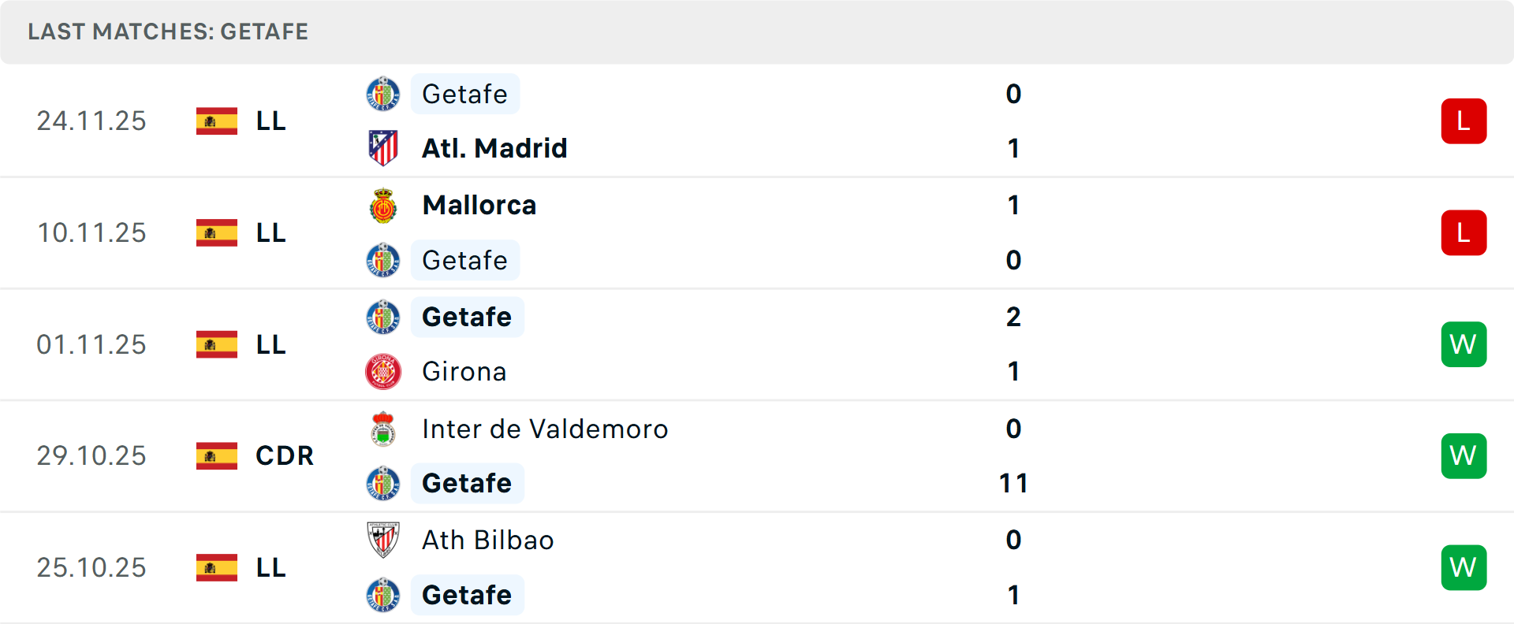Click the green W badge for the CDR match
This screenshot has height=624, width=1514.
(x=1464, y=455)
